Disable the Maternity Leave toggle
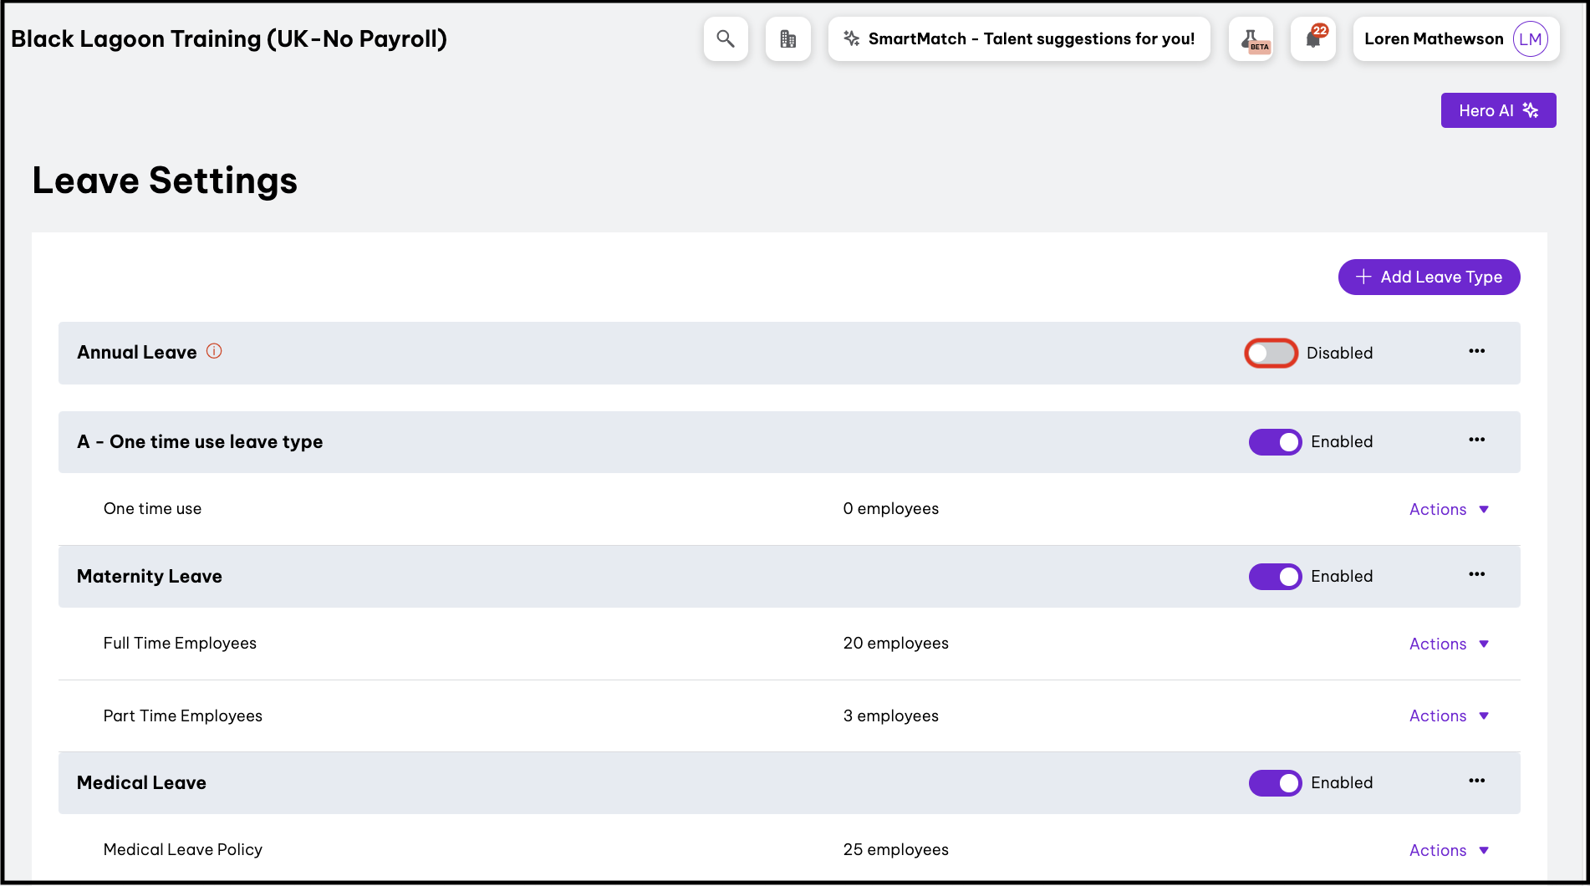 click(x=1275, y=577)
